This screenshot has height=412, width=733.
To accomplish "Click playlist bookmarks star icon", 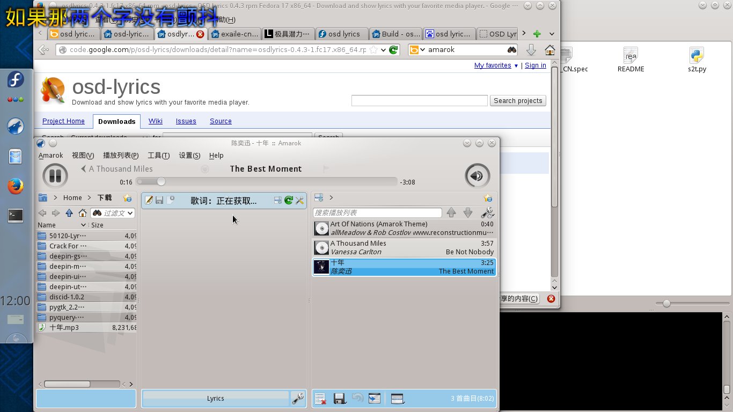I will point(488,198).
